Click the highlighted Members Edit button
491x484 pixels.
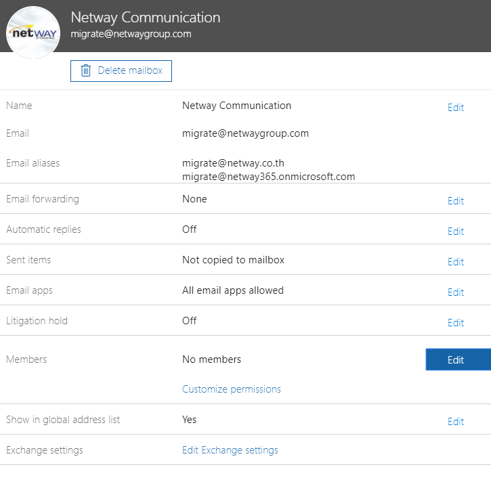pyautogui.click(x=456, y=360)
